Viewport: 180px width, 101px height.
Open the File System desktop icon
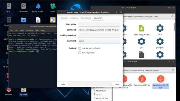pos(23,6)
